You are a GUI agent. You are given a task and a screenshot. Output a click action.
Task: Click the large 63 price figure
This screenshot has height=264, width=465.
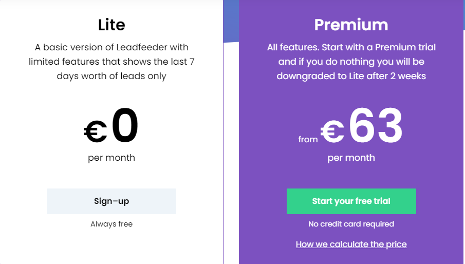(x=376, y=126)
